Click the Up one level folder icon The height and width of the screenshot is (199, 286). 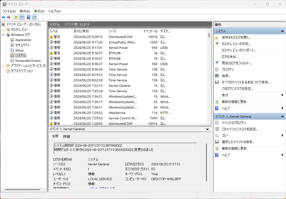tap(16, 17)
